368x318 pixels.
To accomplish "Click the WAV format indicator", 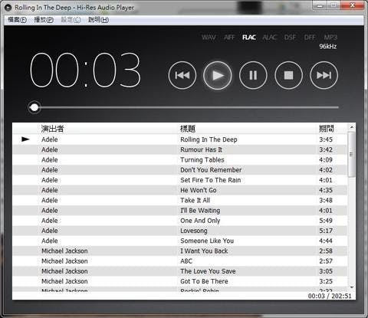I will pos(209,38).
